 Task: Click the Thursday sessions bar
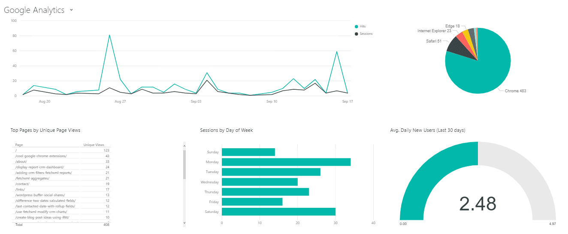266,192
